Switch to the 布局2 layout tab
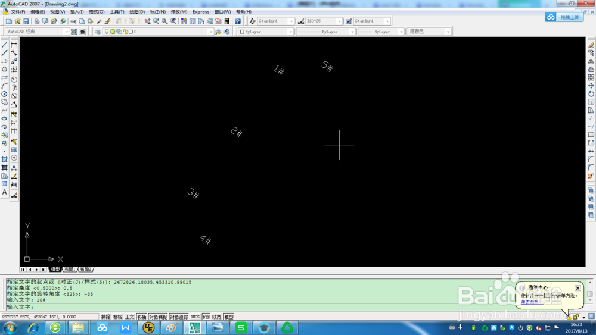 [85, 269]
